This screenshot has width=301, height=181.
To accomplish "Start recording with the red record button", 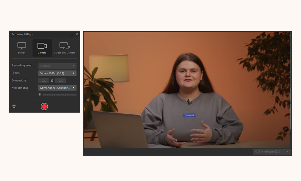I will [x=44, y=107].
